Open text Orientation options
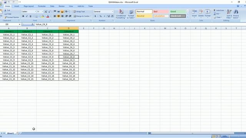This screenshot has height=138, width=246. [66, 11]
